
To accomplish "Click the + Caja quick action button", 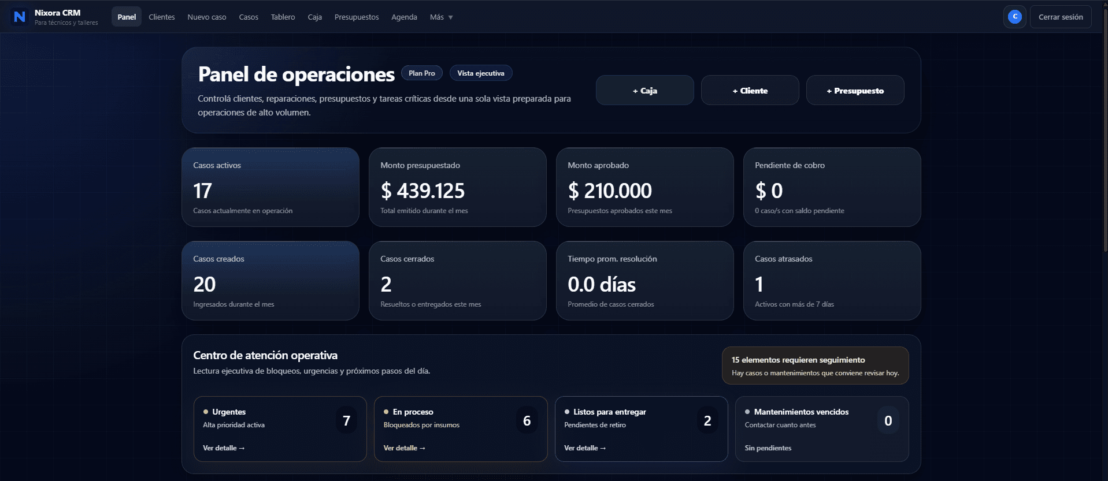I will click(645, 91).
